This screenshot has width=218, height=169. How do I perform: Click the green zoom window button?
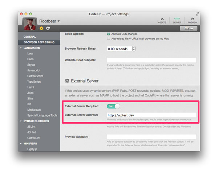31,14
